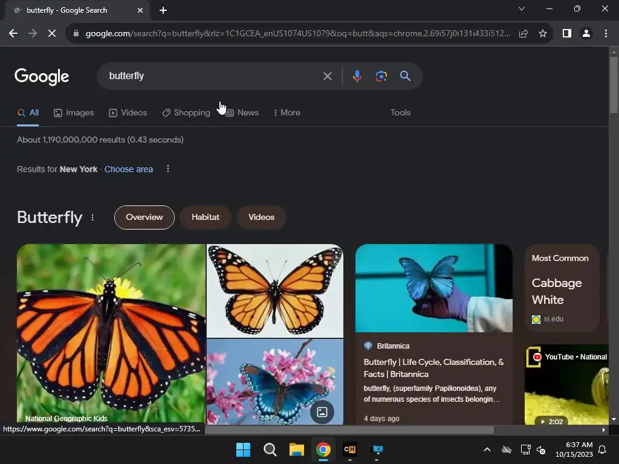The height and width of the screenshot is (464, 619).
Task: Click the more images icon
Action: click(322, 412)
